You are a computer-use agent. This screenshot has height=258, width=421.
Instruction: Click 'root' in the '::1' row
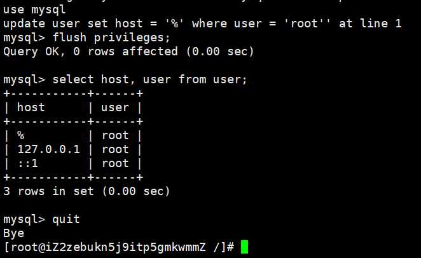[115, 163]
